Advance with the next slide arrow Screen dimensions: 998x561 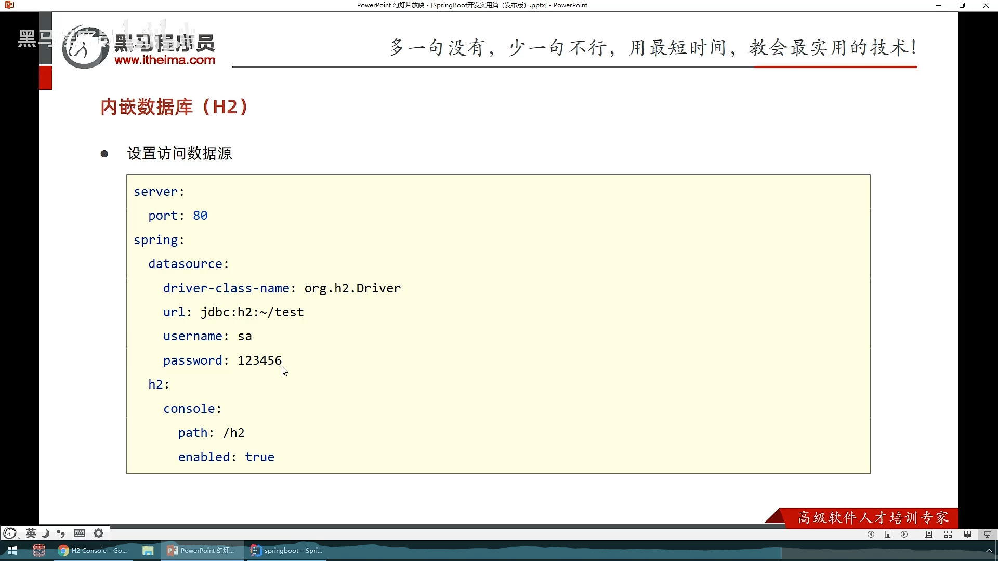click(x=904, y=534)
